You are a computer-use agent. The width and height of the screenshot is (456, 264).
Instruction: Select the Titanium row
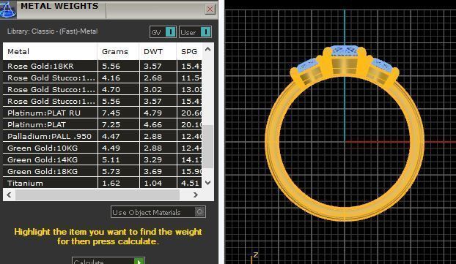tap(103, 183)
